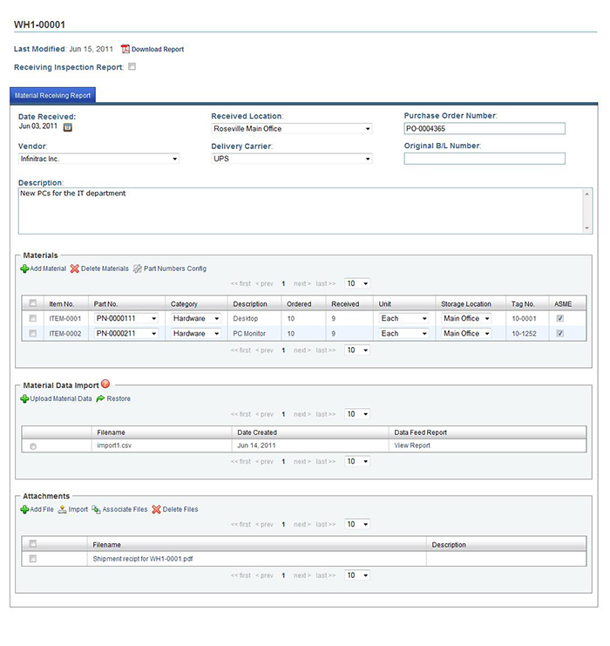
Task: Open View Report for import1.csv
Action: click(x=412, y=445)
